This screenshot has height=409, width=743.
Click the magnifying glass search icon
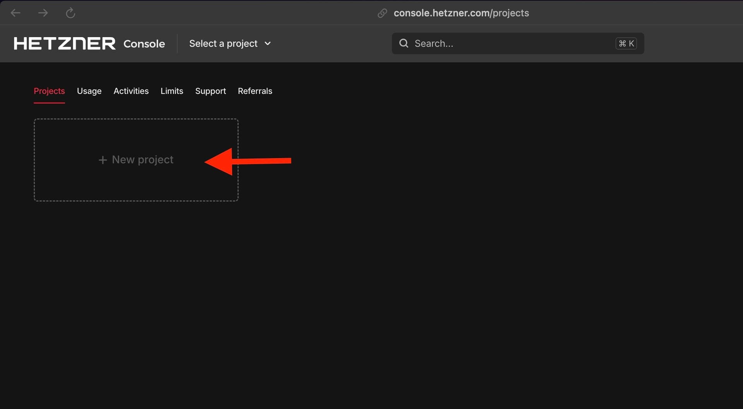click(x=404, y=43)
